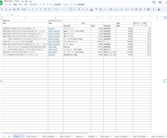Screen dimensions: 167x138
Task: Format as currency
Action: click(33, 9)
